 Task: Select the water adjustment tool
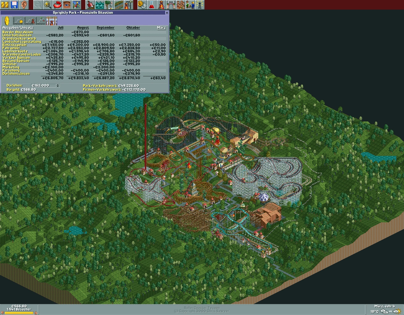(100, 5)
